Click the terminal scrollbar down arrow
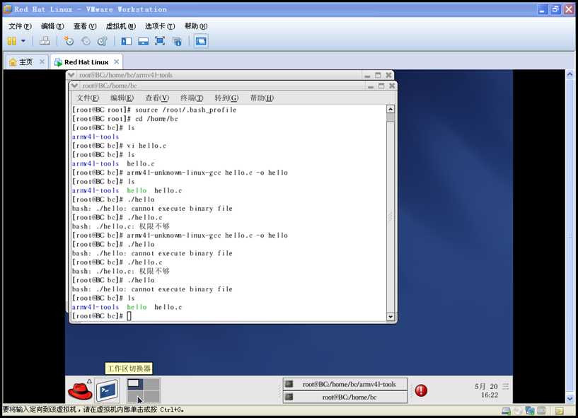The image size is (578, 418). [x=391, y=317]
